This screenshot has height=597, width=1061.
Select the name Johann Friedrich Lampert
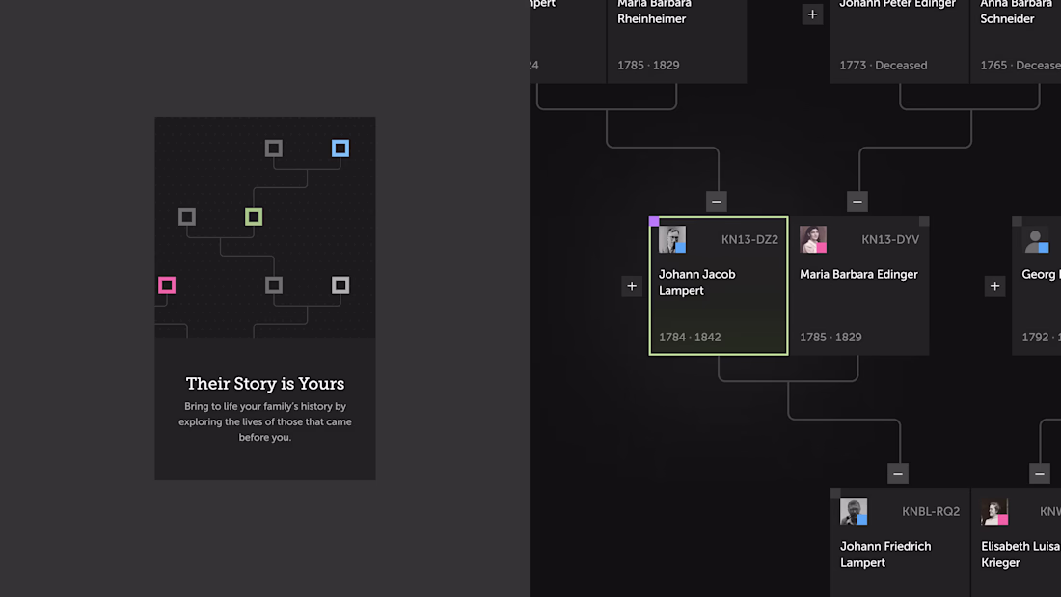point(885,555)
